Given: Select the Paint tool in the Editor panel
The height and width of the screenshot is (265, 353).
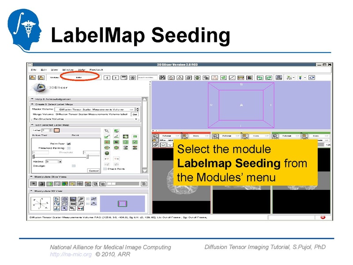Looking at the screenshot, I should (116, 131).
